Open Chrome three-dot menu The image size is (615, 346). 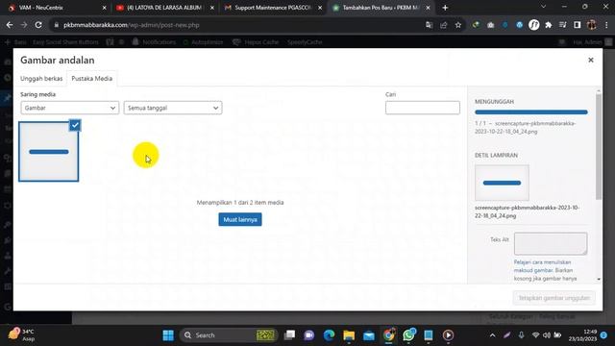pyautogui.click(x=606, y=25)
